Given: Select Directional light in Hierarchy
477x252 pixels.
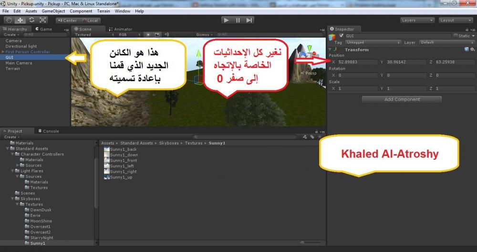Looking at the screenshot, I should (x=21, y=46).
